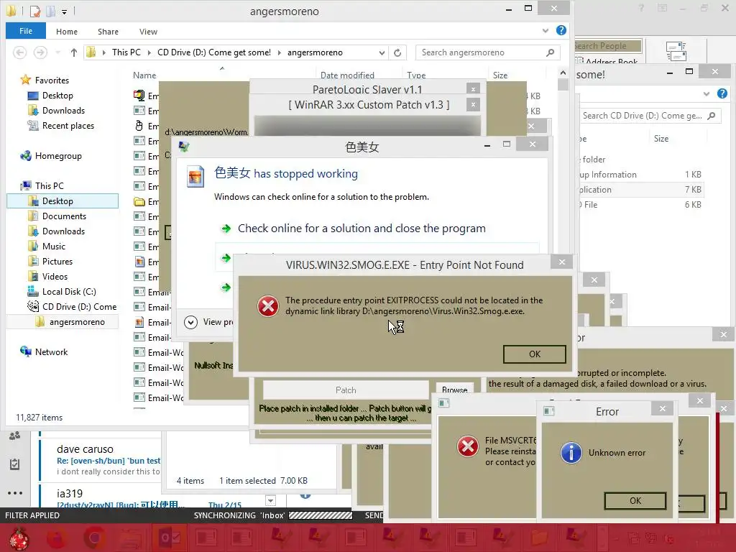Launch Firefox from the taskbar
Image resolution: width=736 pixels, height=552 pixels.
point(57,538)
